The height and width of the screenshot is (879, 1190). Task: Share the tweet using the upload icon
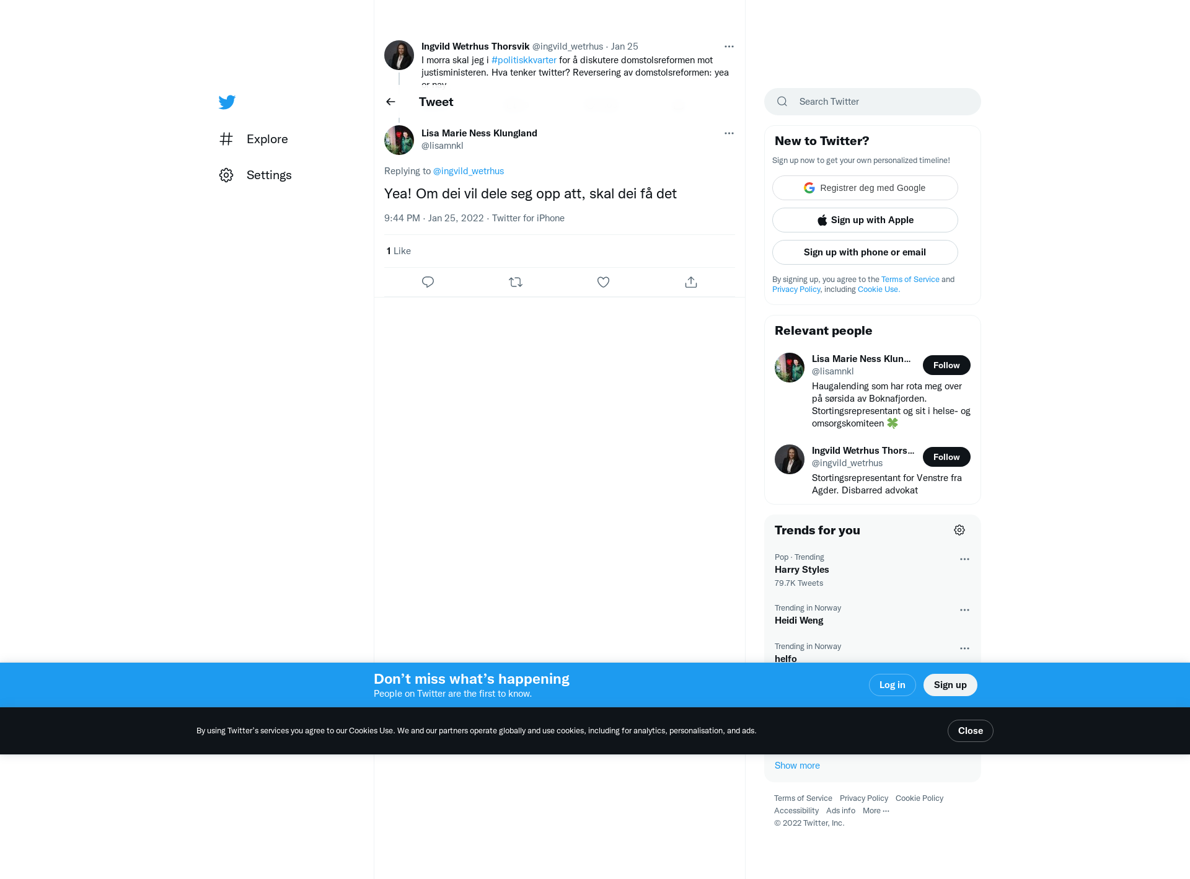click(x=691, y=282)
